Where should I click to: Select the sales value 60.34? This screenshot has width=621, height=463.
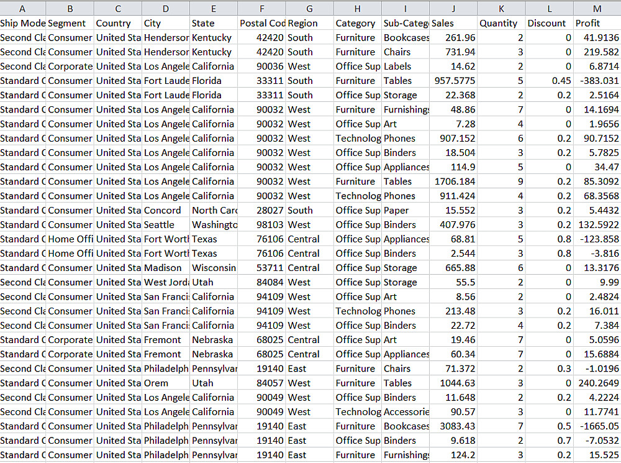[453, 354]
